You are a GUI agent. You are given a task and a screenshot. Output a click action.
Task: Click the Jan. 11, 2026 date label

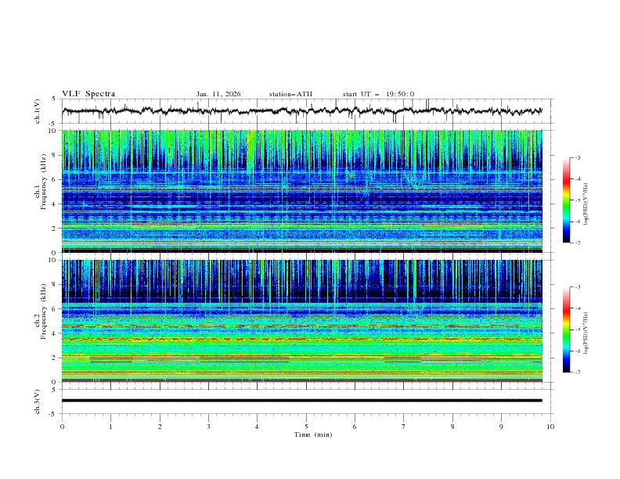tap(218, 94)
